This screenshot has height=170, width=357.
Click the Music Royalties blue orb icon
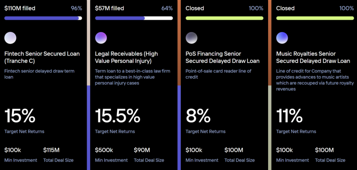tap(282, 38)
